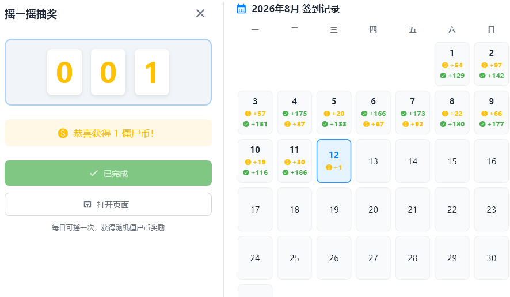
Task: Click the coin icon in 恭喜获得 banner
Action: (x=63, y=133)
